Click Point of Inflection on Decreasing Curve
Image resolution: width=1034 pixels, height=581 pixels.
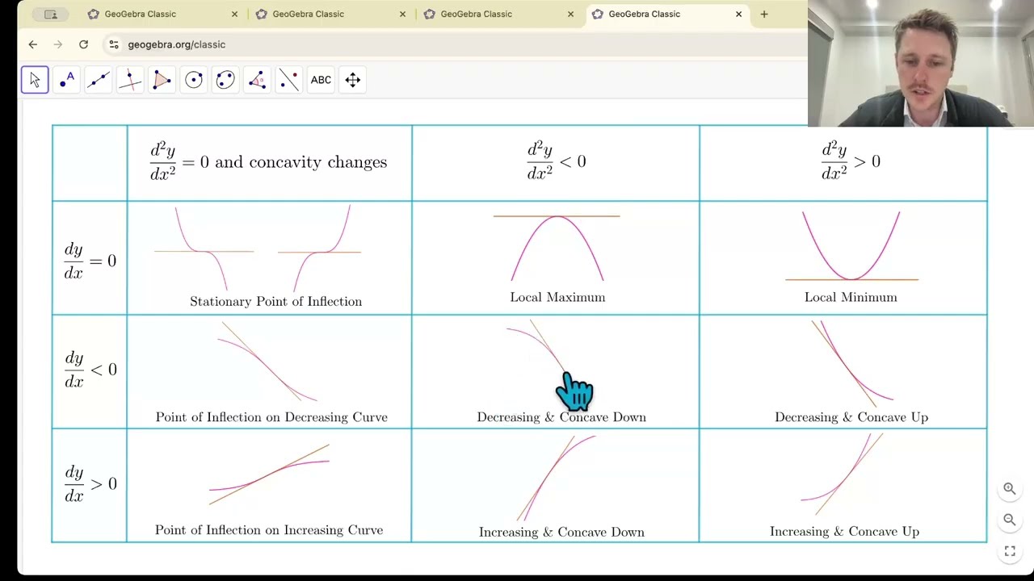click(x=271, y=417)
